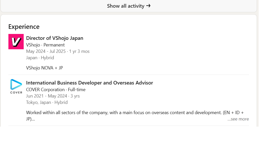This screenshot has width=276, height=157.
Task: Open Director of VShojo Japan title
Action: [54, 38]
